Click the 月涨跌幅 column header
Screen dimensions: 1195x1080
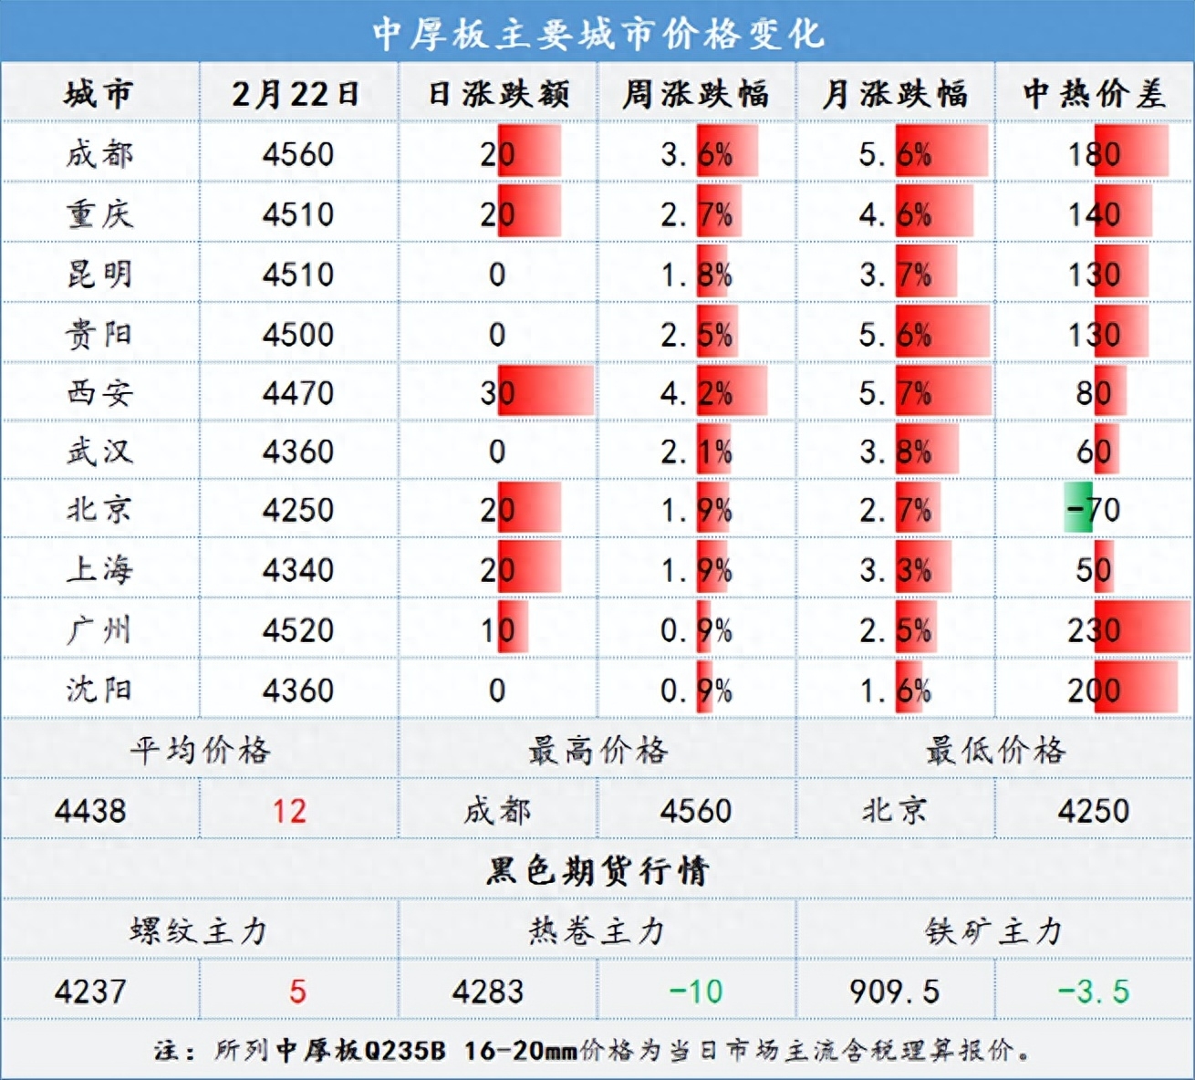[x=898, y=91]
